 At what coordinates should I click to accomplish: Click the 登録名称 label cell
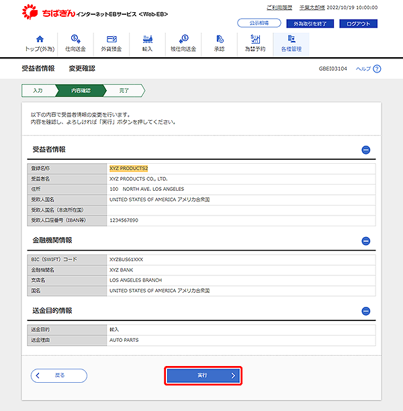67,169
